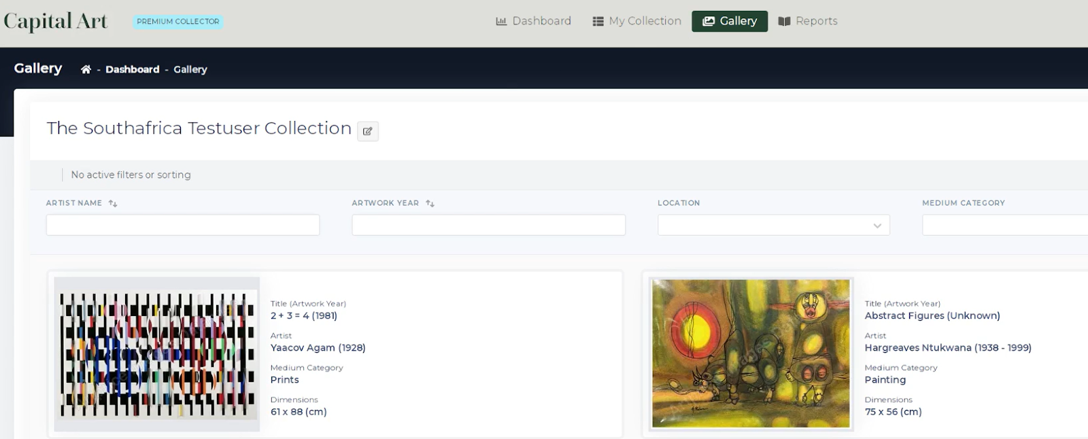
Task: Click dimensions '61 x 88 (cm)'
Action: pyautogui.click(x=299, y=412)
